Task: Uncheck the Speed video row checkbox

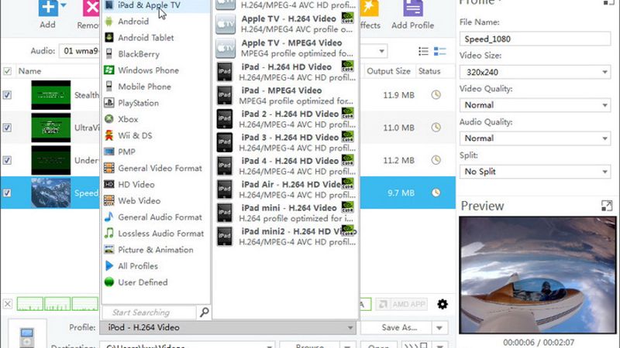Action: click(x=7, y=193)
